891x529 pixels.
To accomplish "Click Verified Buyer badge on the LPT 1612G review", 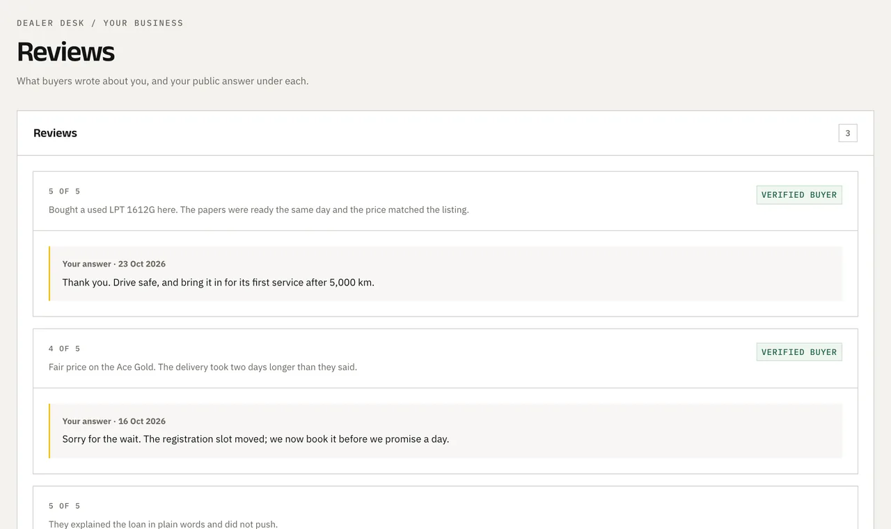I will 799,195.
